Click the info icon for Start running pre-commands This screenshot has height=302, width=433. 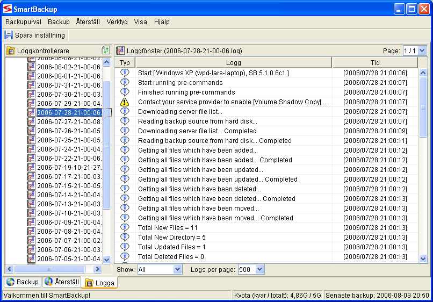click(125, 82)
